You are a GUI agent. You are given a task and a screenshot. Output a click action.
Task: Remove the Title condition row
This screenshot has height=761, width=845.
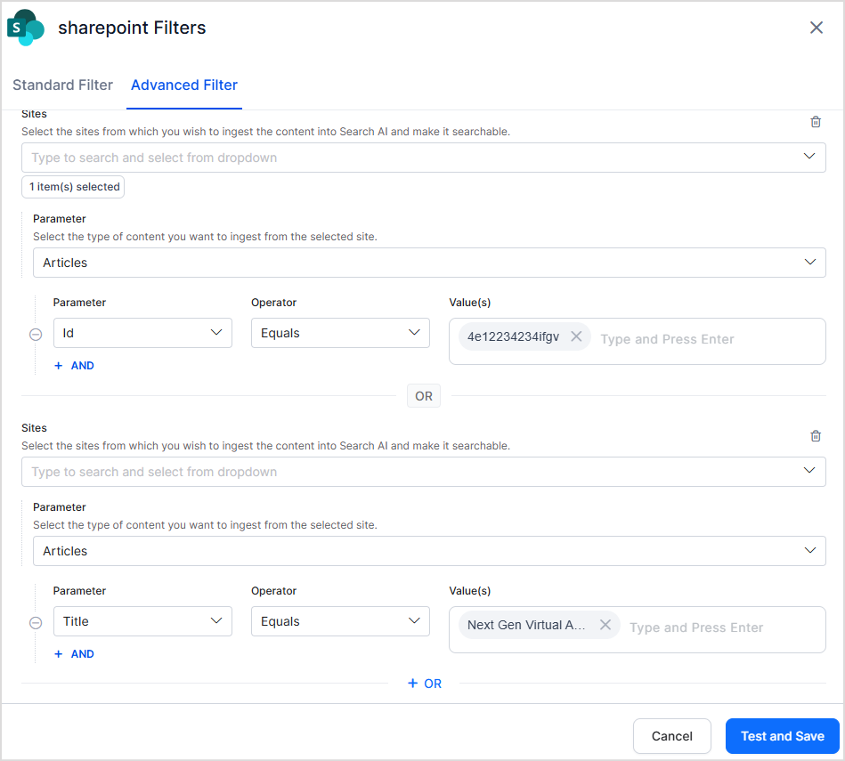[36, 622]
